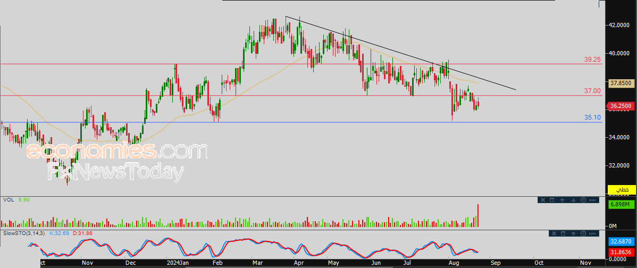Move the VOL panel down
The height and width of the screenshot is (268, 637).
(573, 200)
